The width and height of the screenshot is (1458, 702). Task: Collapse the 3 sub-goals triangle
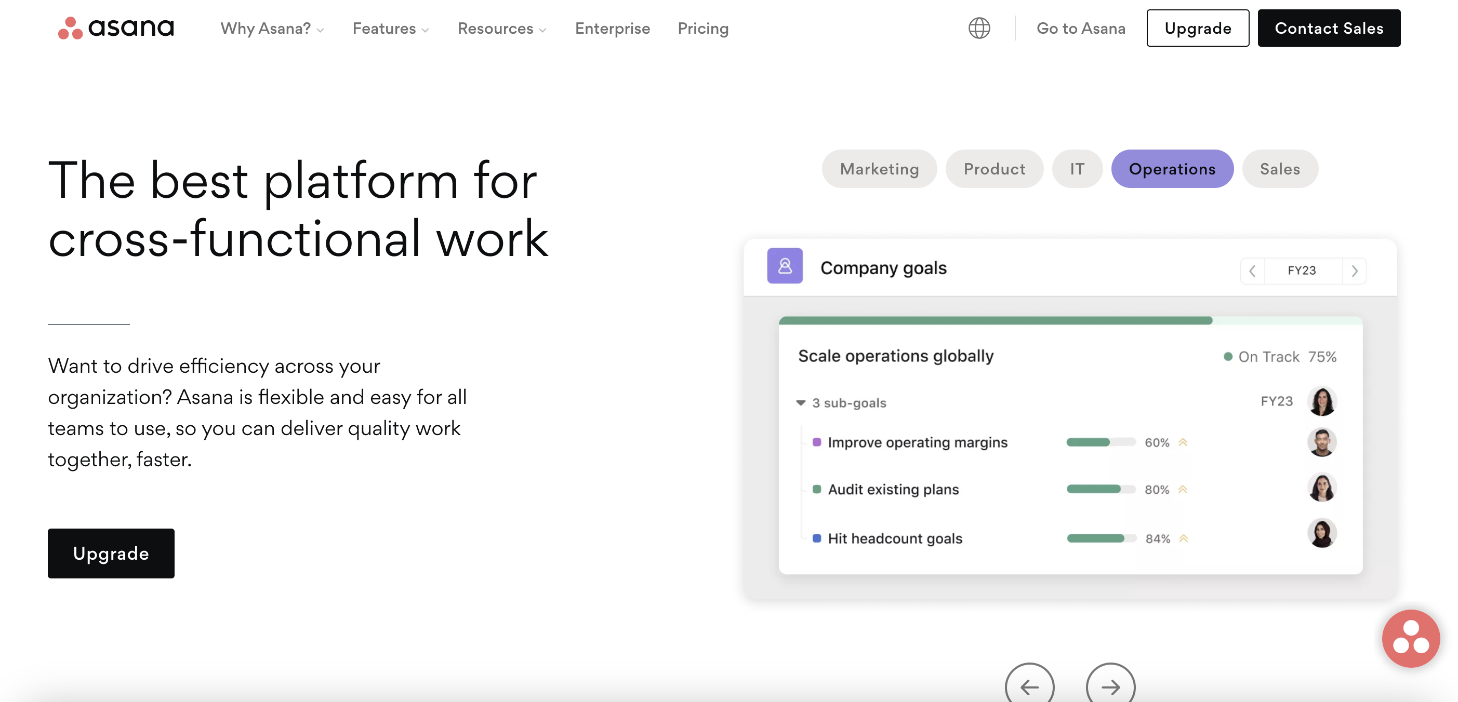800,403
